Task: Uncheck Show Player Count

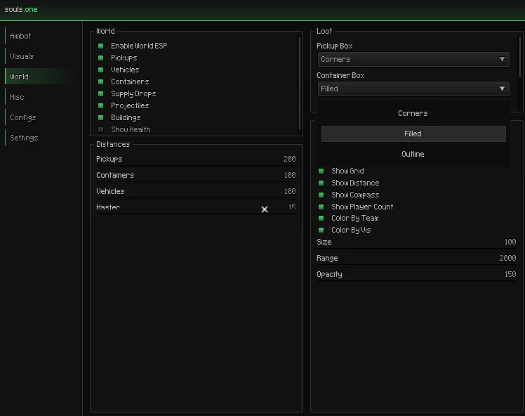Action: 321,207
